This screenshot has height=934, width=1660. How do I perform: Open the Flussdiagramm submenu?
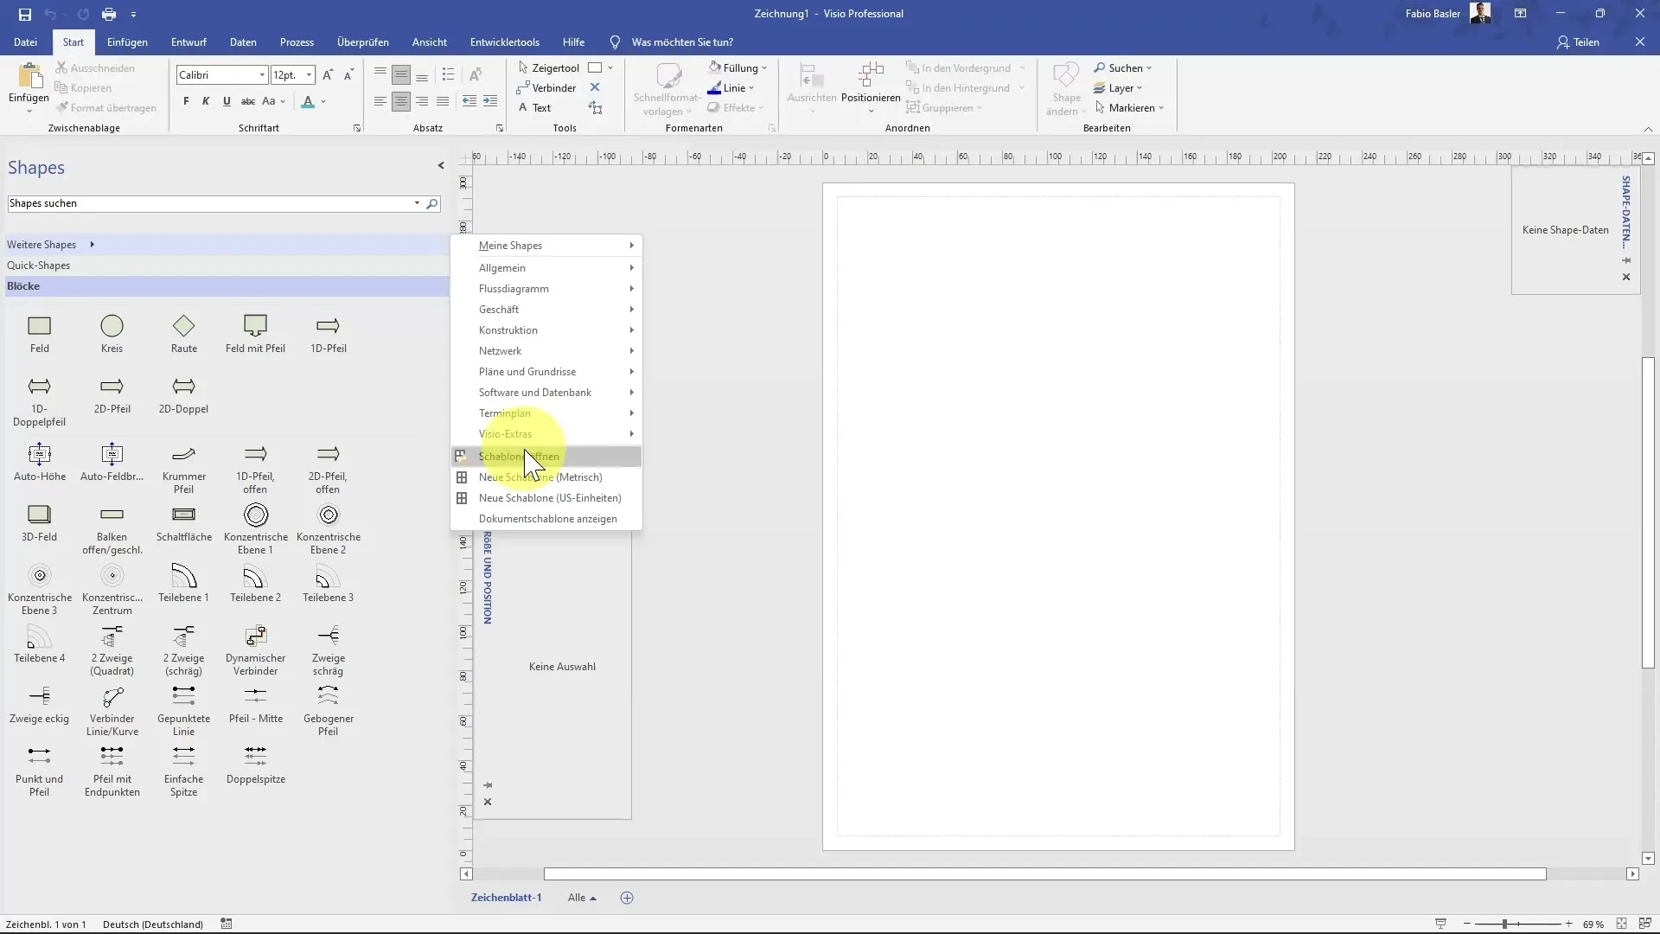point(546,289)
